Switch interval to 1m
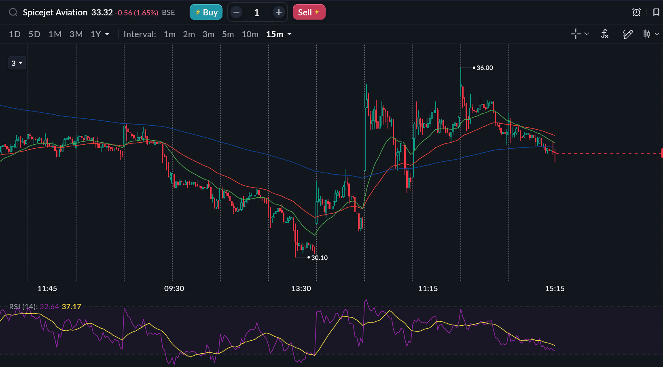 point(169,34)
